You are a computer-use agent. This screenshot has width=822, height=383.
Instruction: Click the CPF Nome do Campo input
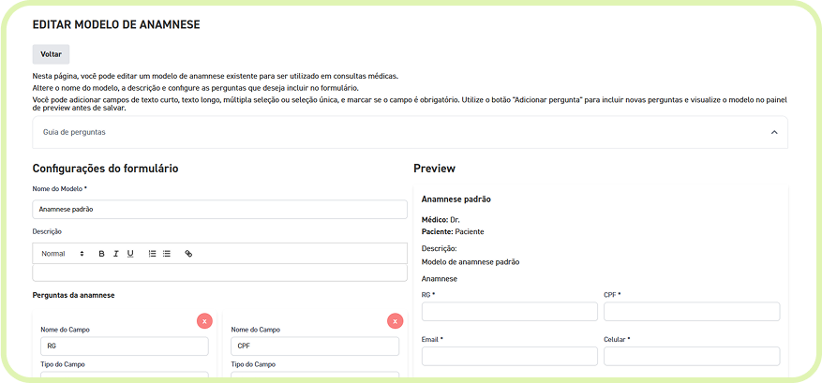(x=315, y=346)
